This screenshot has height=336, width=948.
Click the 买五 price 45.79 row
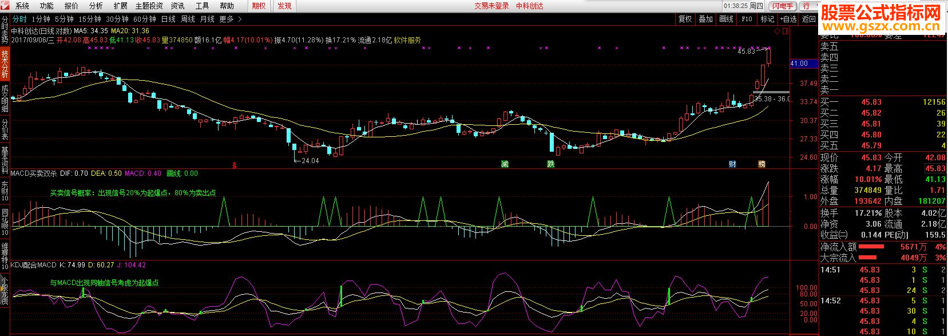(x=883, y=145)
